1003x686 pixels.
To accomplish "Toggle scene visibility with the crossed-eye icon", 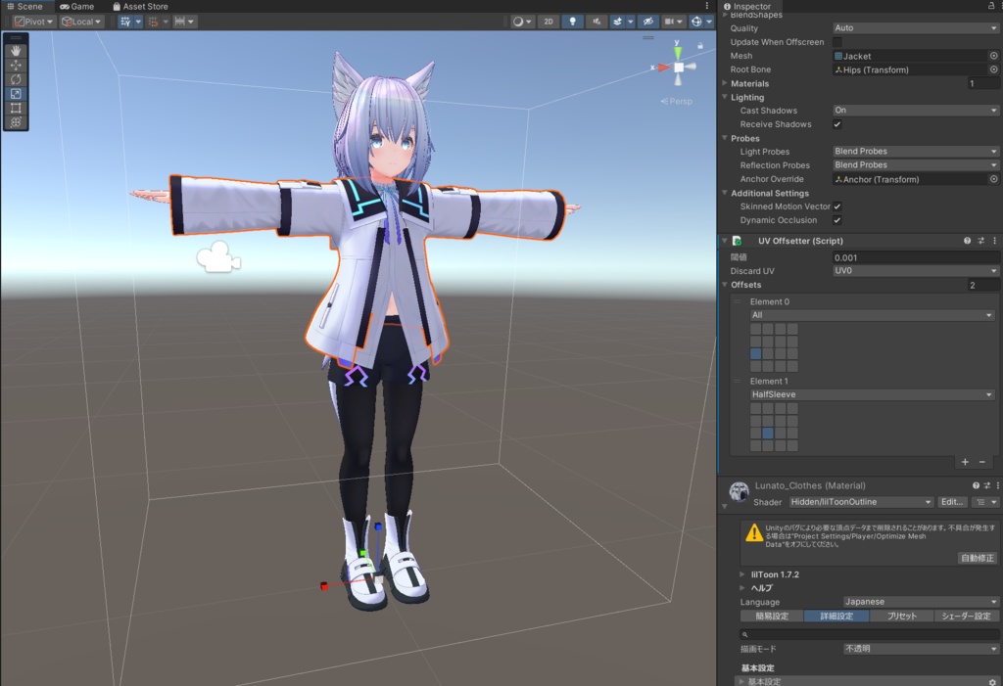I will (646, 22).
